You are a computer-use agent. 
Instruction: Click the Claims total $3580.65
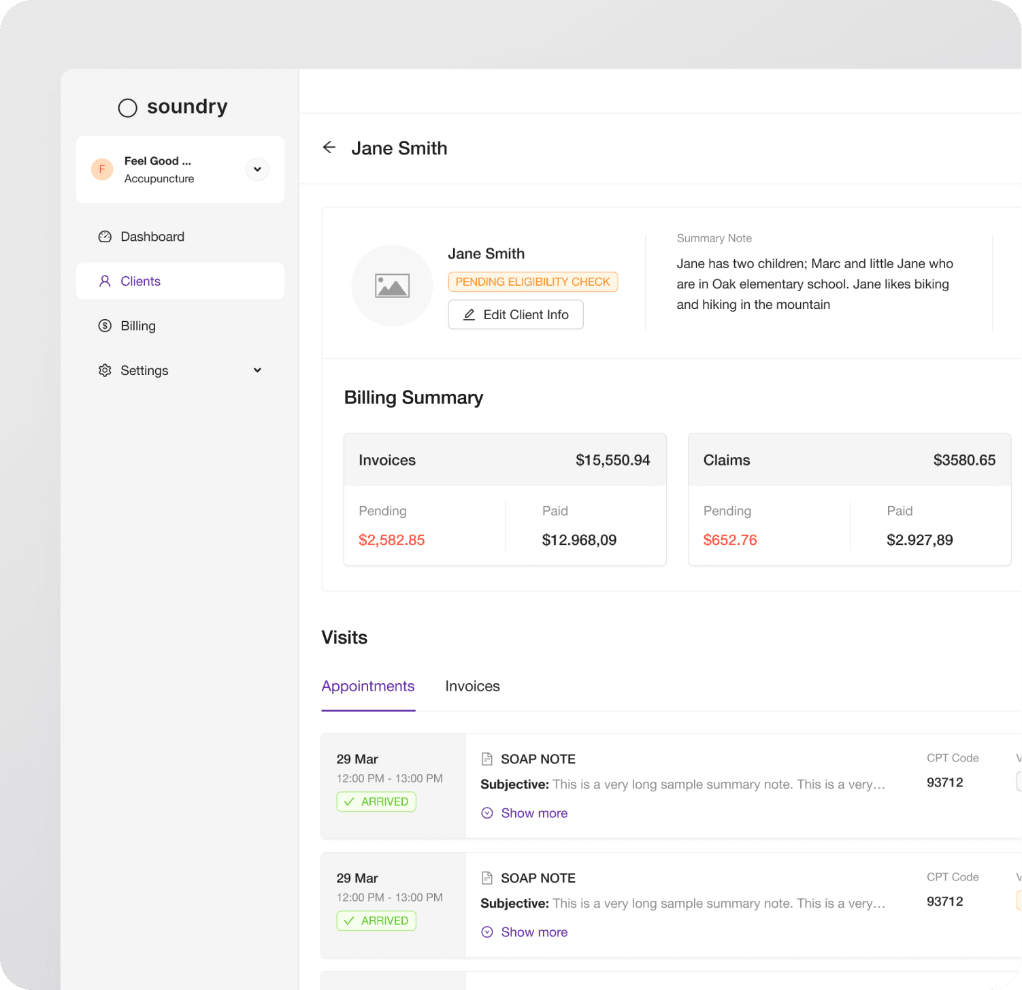coord(964,460)
